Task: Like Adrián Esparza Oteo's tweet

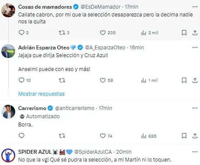Action: tap(103, 81)
